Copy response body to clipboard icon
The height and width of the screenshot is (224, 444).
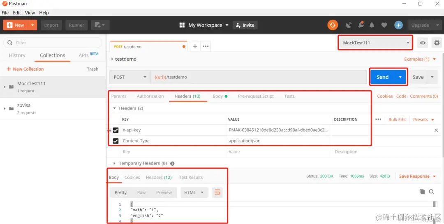(422, 192)
